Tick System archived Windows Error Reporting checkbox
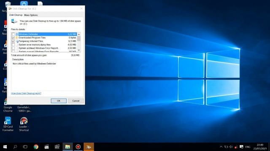Viewport: 270px width, 151px height. (x=13, y=48)
